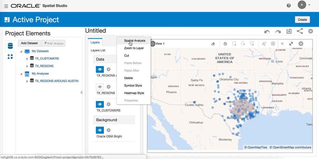Expand TX_REGIONS dataset node

(x=27, y=66)
